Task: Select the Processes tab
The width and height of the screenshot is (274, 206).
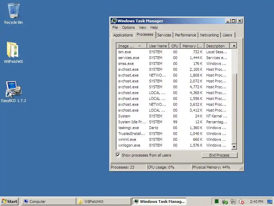Action: pyautogui.click(x=145, y=35)
